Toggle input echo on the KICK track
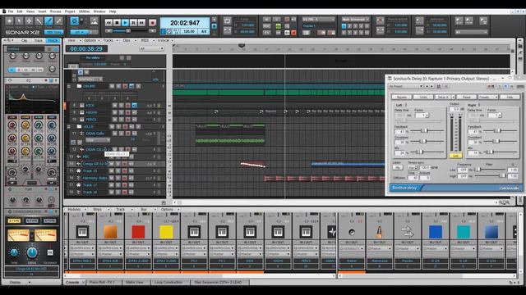Image resolution: width=526 pixels, height=295 pixels. [x=135, y=106]
